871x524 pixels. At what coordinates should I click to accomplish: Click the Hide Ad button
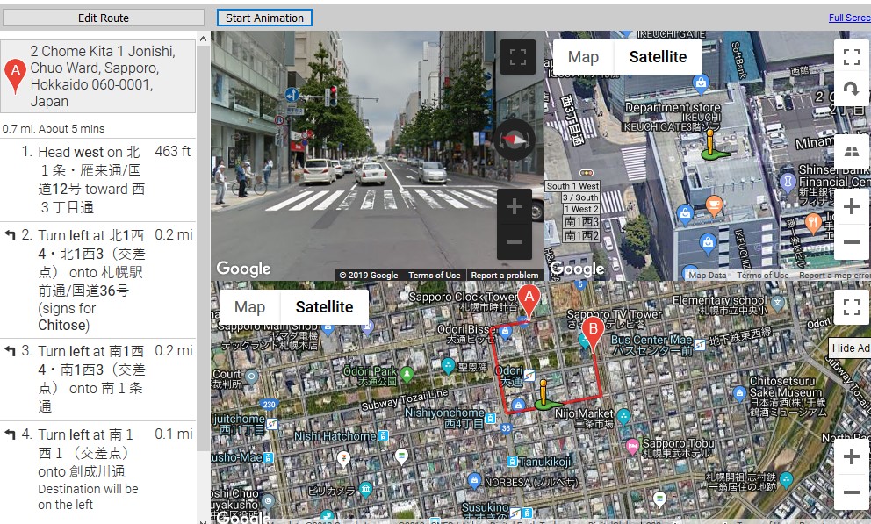[850, 348]
